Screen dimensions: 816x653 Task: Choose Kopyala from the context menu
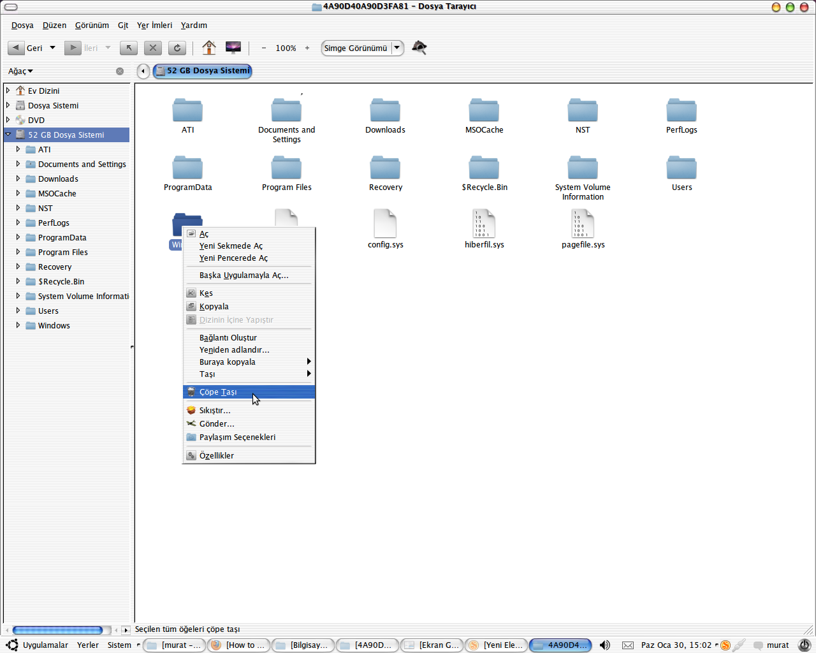[x=249, y=307]
